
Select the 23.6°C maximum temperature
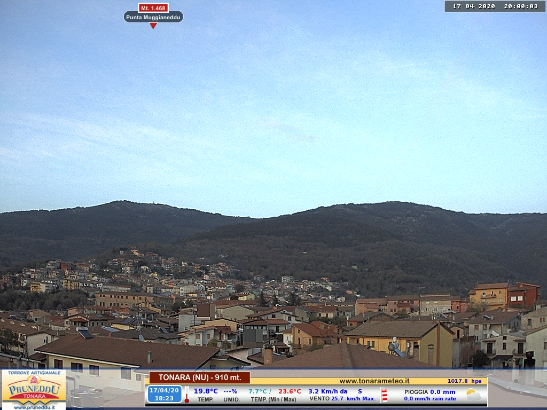pyautogui.click(x=290, y=391)
